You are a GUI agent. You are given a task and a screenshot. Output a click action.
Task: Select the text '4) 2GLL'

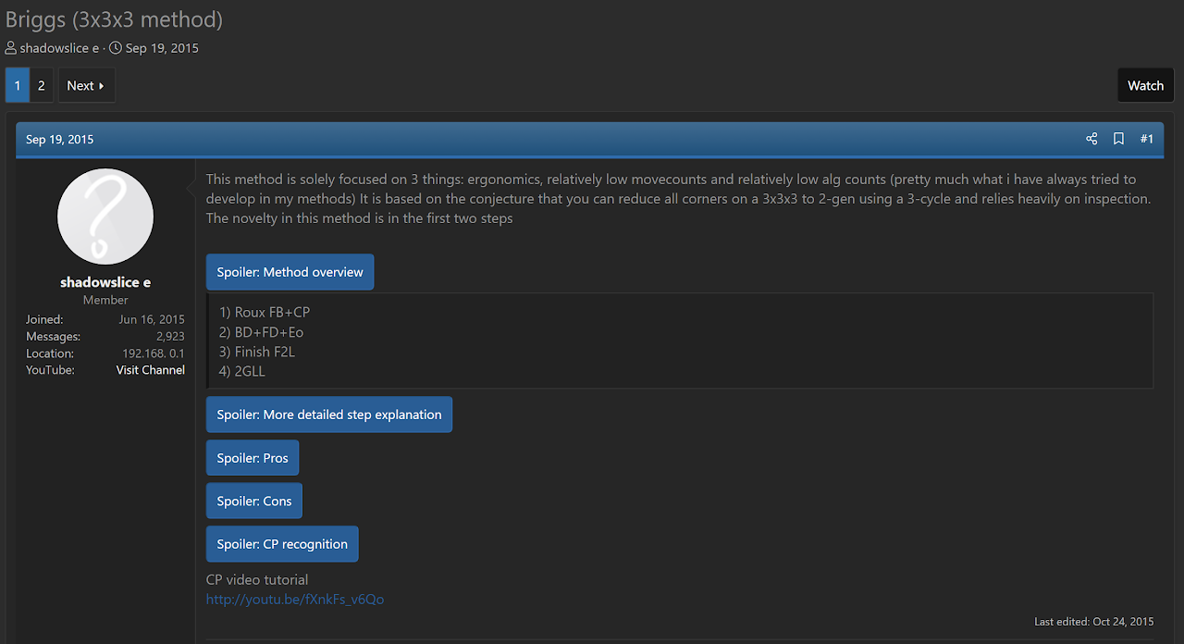[x=242, y=371]
